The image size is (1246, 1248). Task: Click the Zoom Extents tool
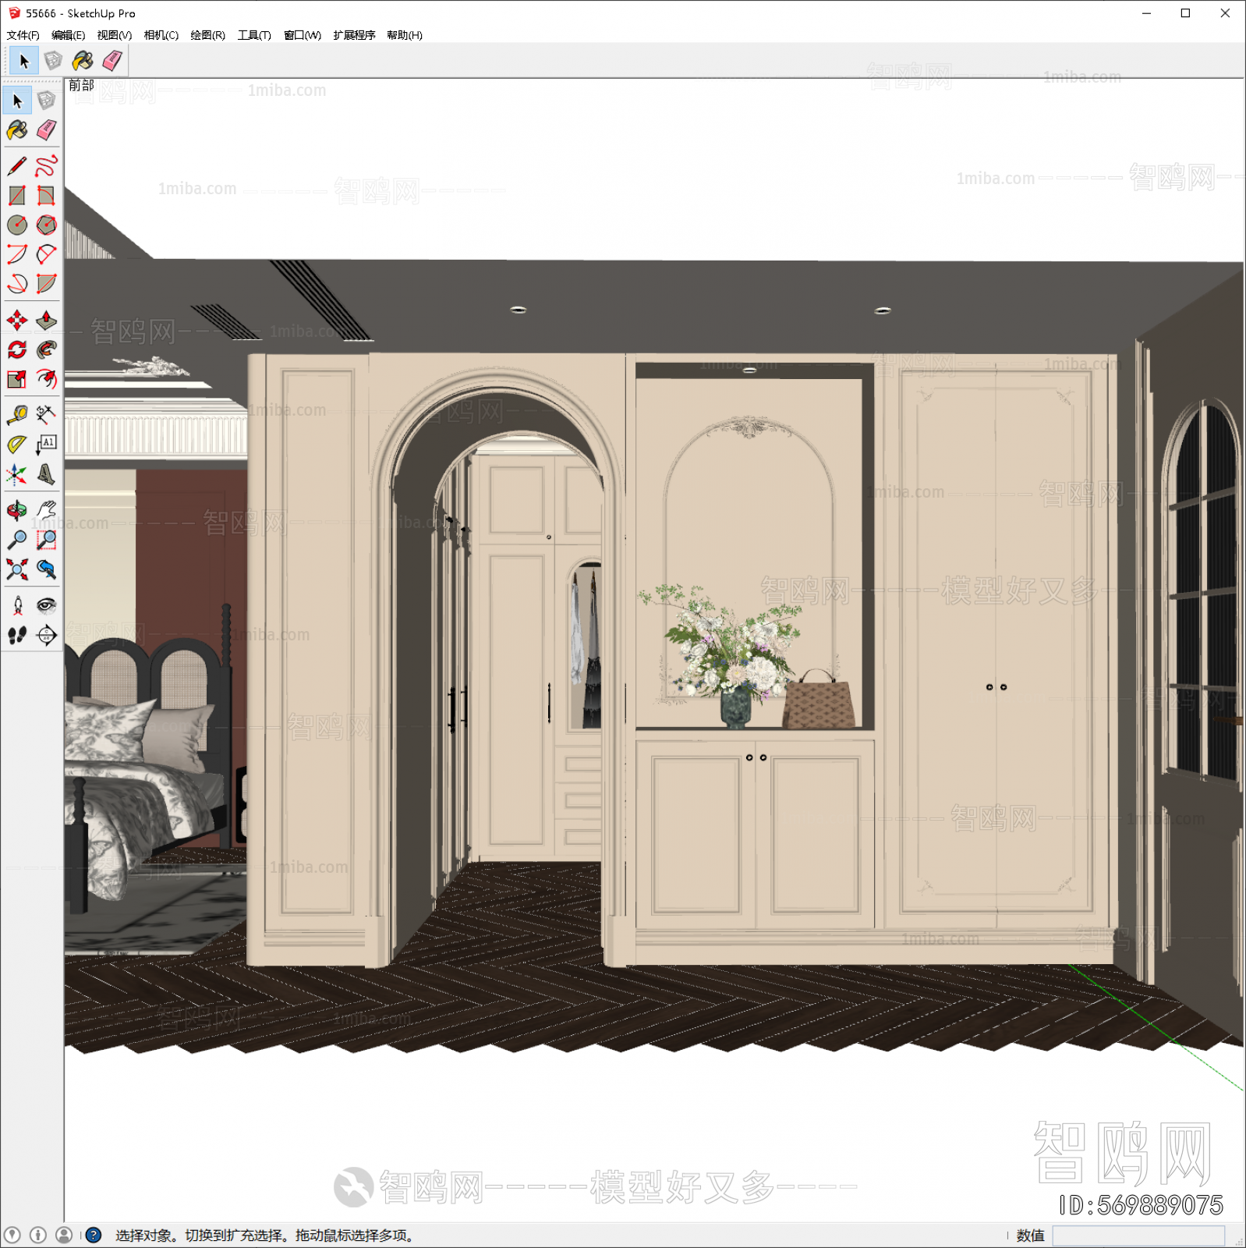tap(17, 569)
